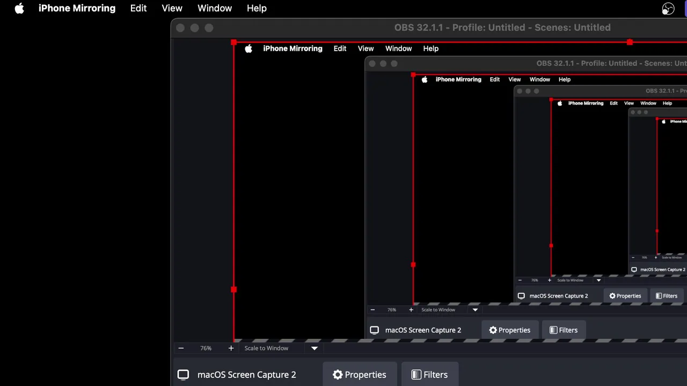Click the gear icon on the bottom Properties button
687x386 pixels.
click(338, 375)
